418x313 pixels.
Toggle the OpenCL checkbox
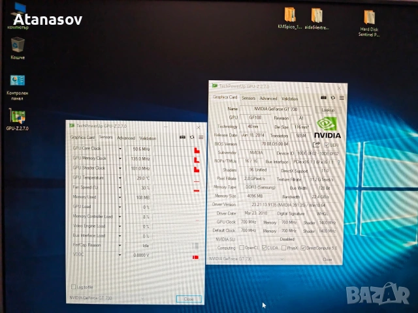click(242, 248)
